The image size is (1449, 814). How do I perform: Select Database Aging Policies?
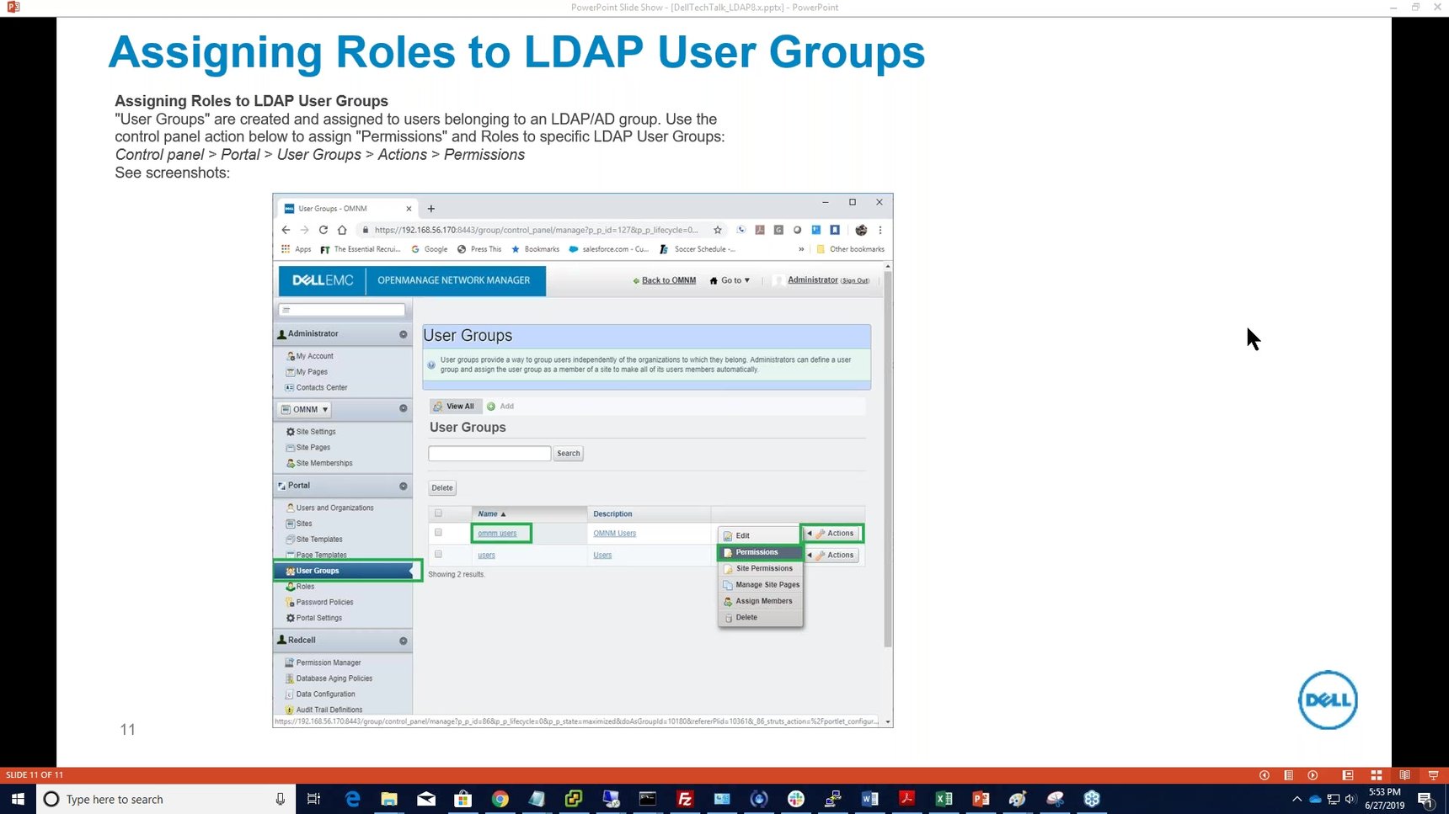point(334,678)
